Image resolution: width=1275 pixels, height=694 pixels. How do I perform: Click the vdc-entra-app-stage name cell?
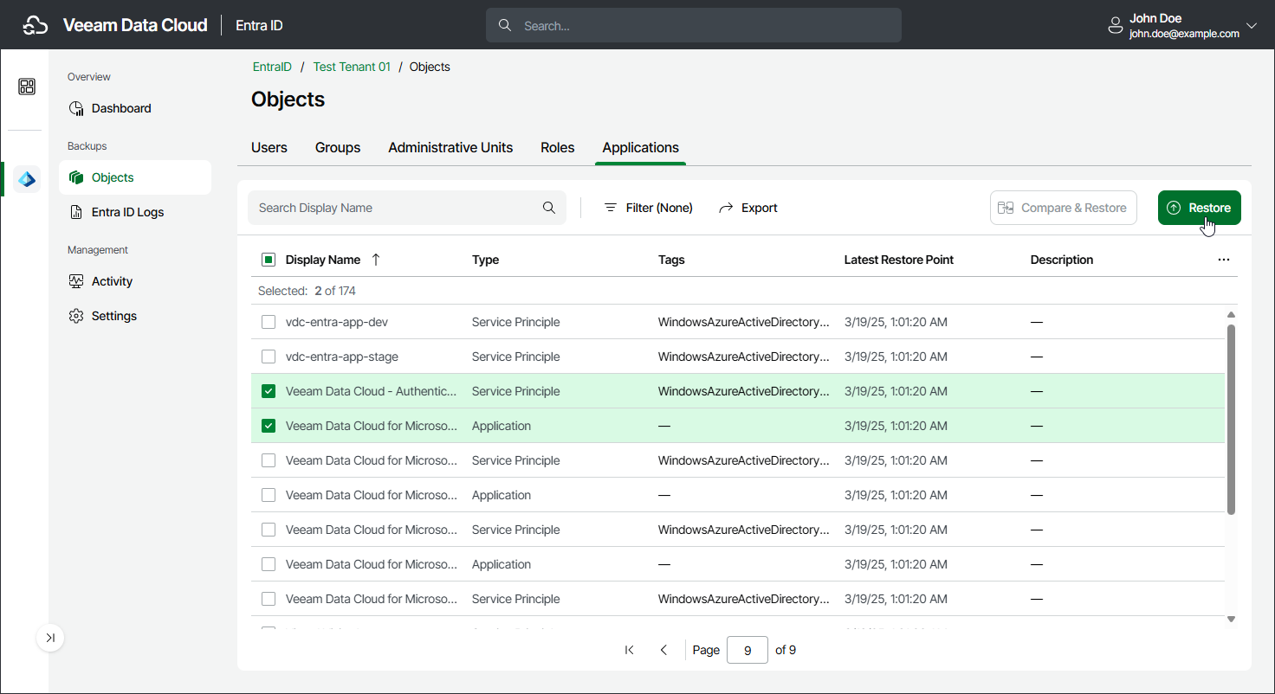(342, 357)
